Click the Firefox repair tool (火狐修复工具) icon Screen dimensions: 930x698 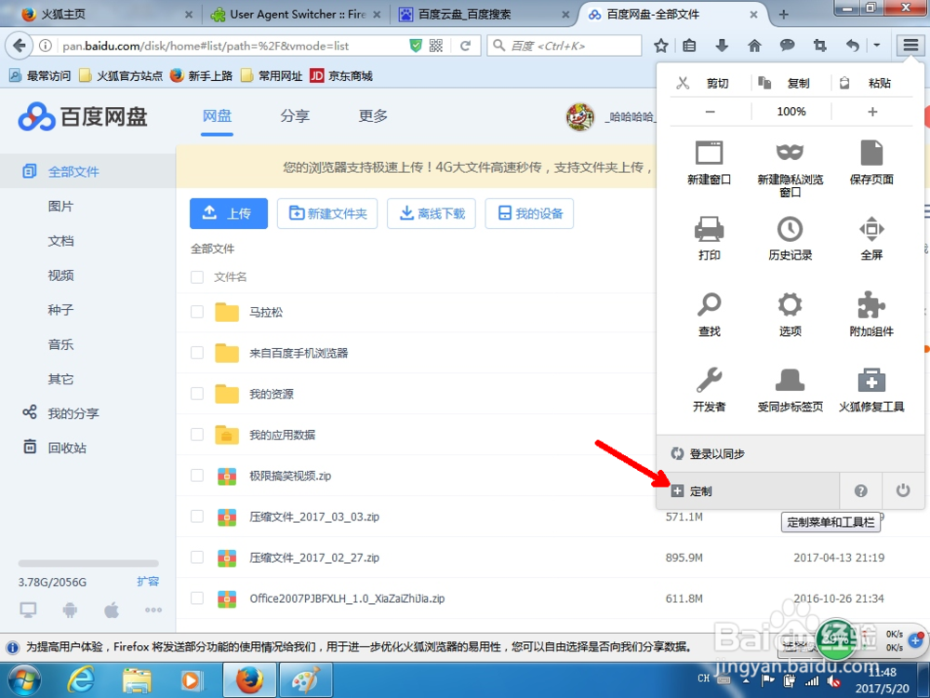pyautogui.click(x=870, y=383)
